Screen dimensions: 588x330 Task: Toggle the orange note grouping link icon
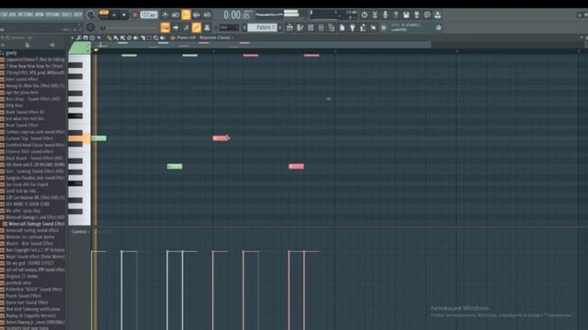[197, 27]
